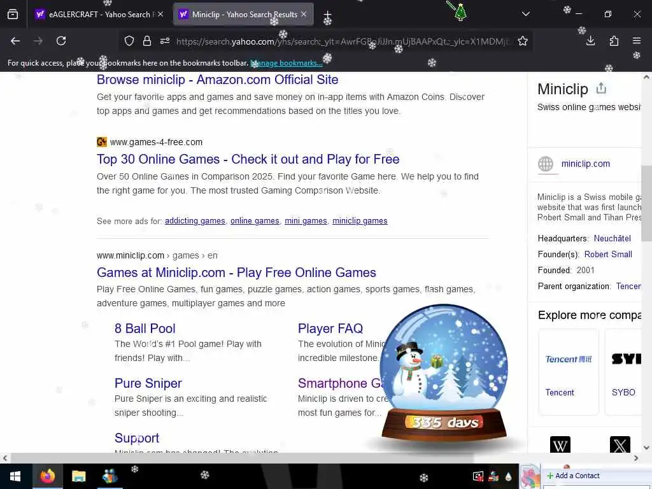Viewport: 652px width, 489px height.
Task: Go back to the previous page
Action: click(x=15, y=41)
